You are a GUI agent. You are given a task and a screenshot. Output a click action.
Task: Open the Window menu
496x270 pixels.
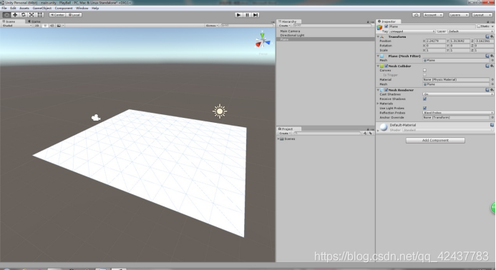[x=82, y=8]
